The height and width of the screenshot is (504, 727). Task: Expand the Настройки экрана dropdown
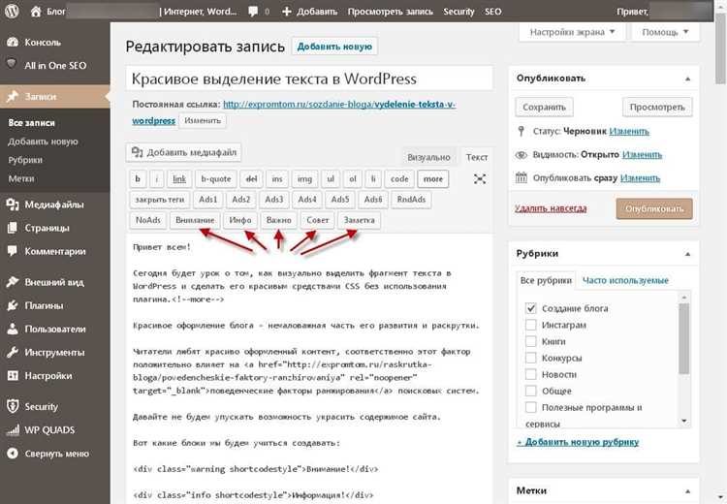(572, 32)
